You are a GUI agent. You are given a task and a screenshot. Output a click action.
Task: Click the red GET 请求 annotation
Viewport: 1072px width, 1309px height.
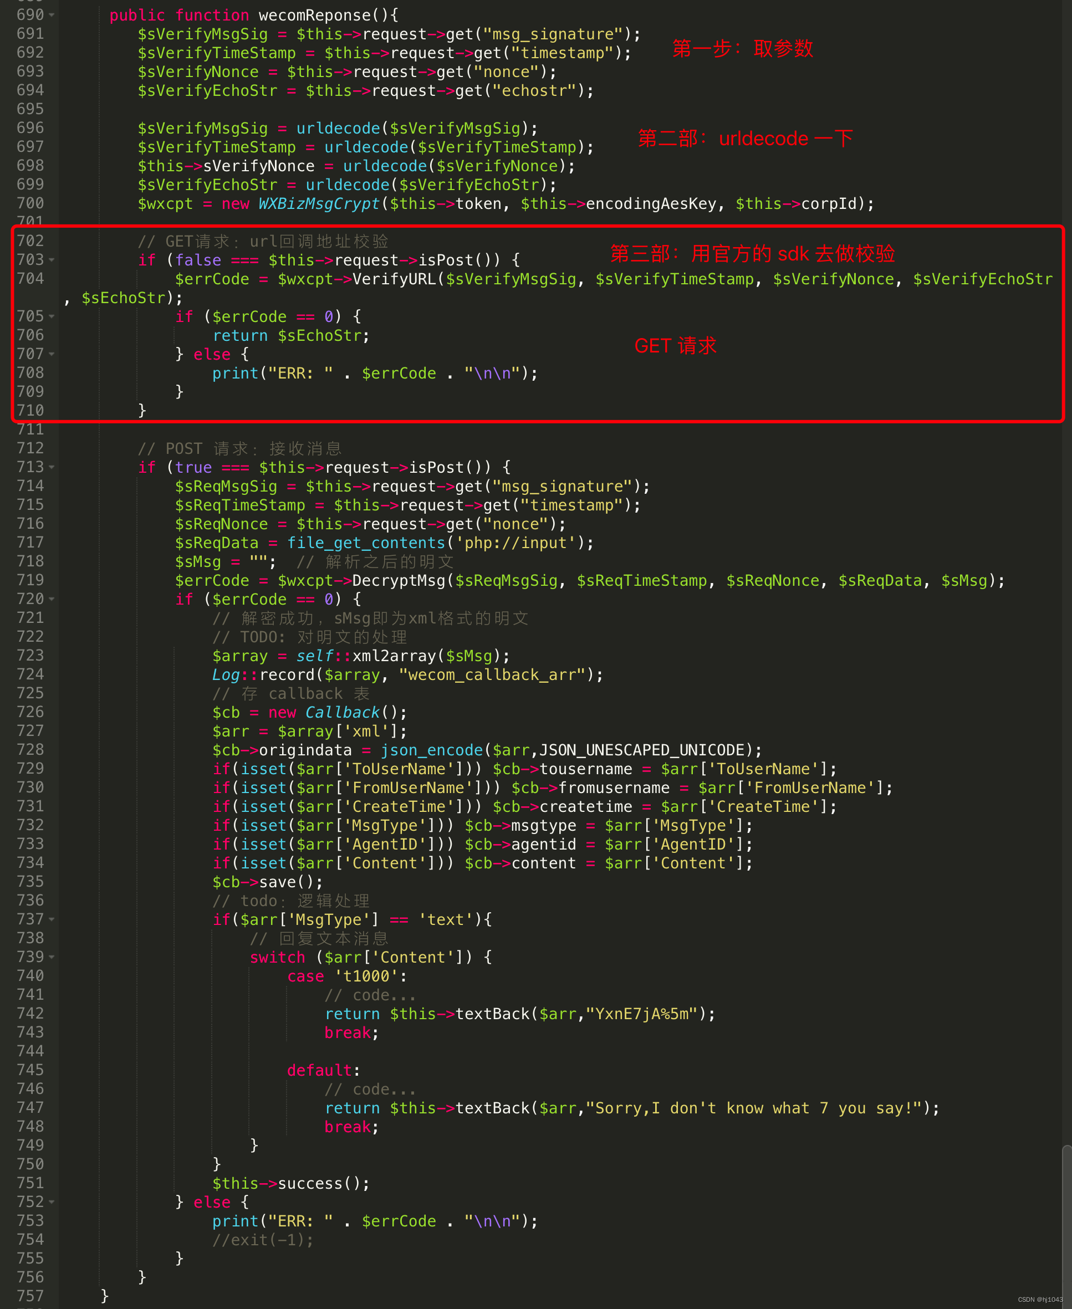675,346
